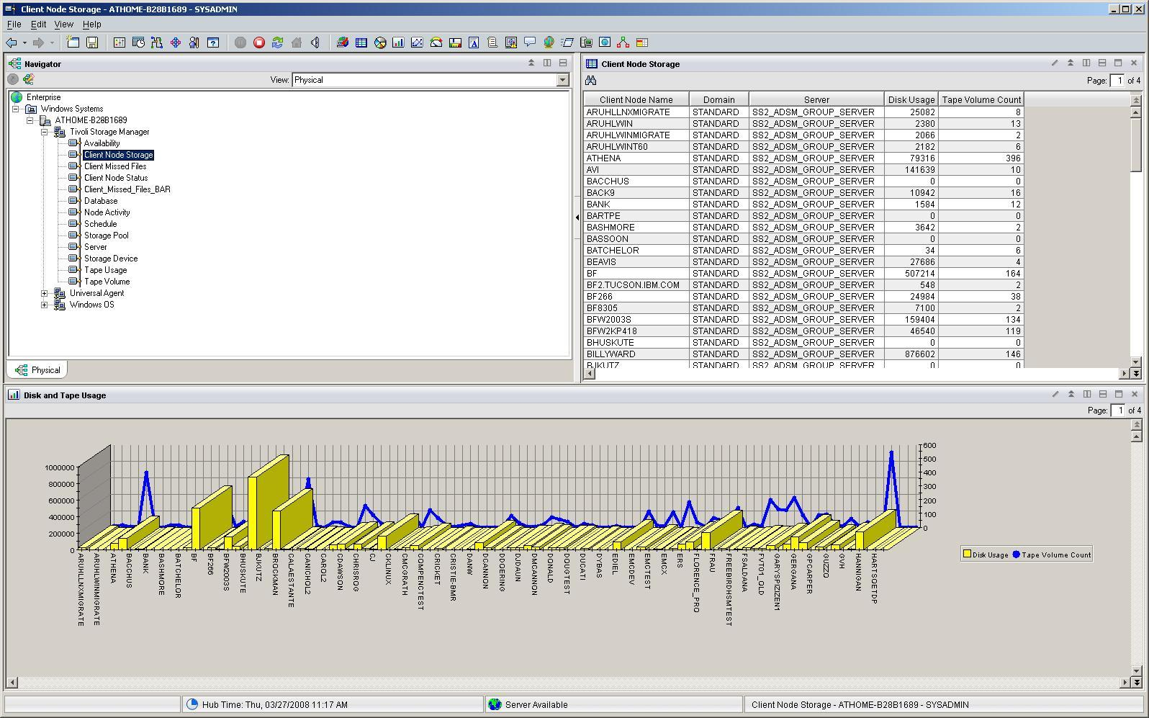Click the Page number field in Client Node Storage

click(1117, 81)
